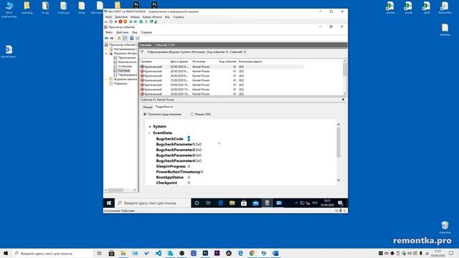This screenshot has height=258, width=459.
Task: Open Cortana on the VM taskbar
Action: pyautogui.click(x=197, y=203)
